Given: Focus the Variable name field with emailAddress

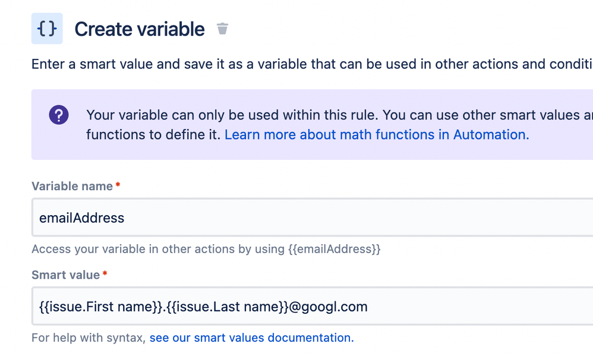Looking at the screenshot, I should 313,218.
